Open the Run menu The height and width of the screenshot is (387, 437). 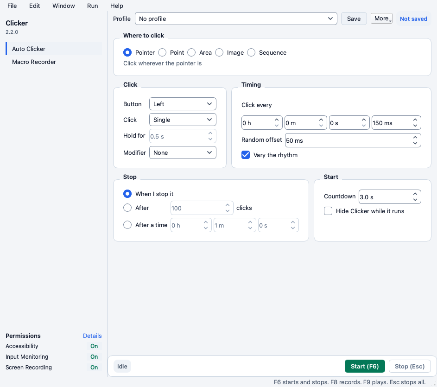pyautogui.click(x=93, y=6)
